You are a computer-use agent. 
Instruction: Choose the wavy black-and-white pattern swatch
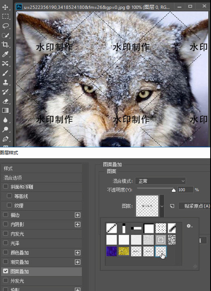click(x=172, y=240)
